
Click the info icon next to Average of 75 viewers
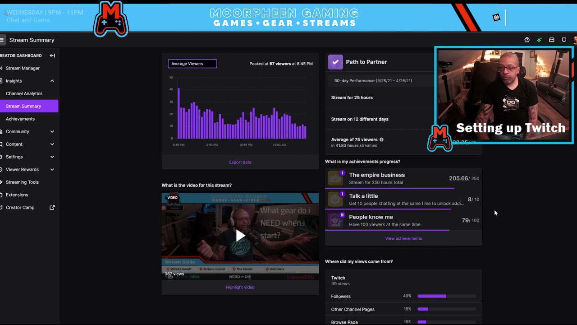click(381, 139)
